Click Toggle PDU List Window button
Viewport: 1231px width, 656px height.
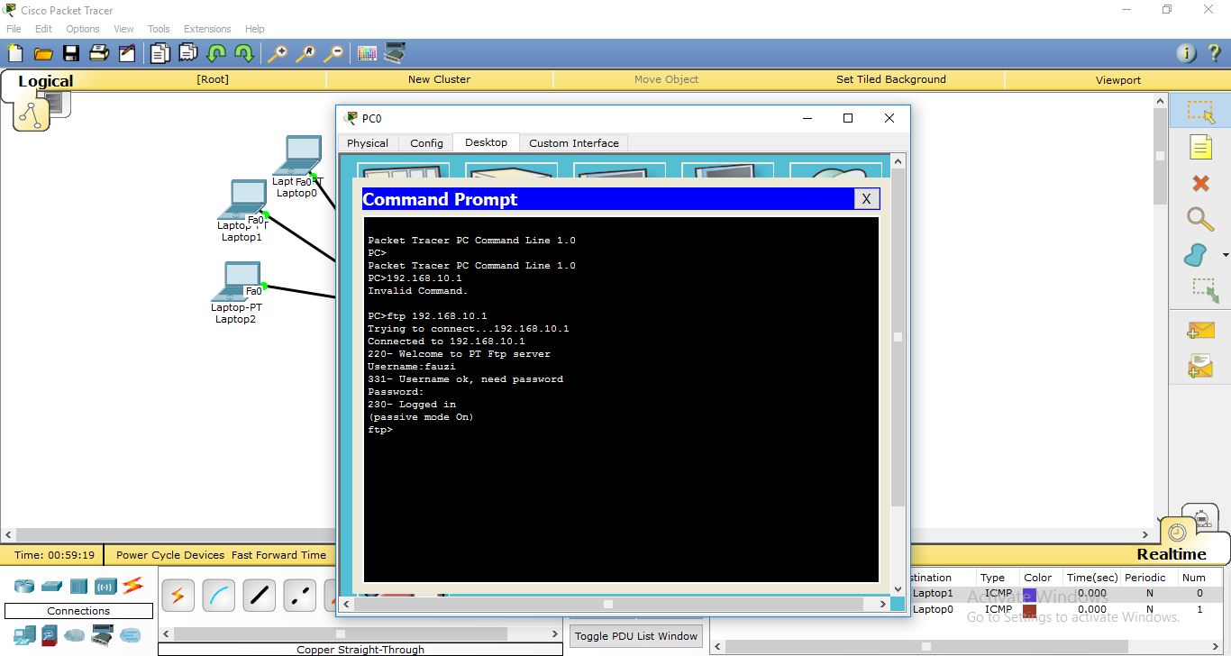tap(636, 636)
